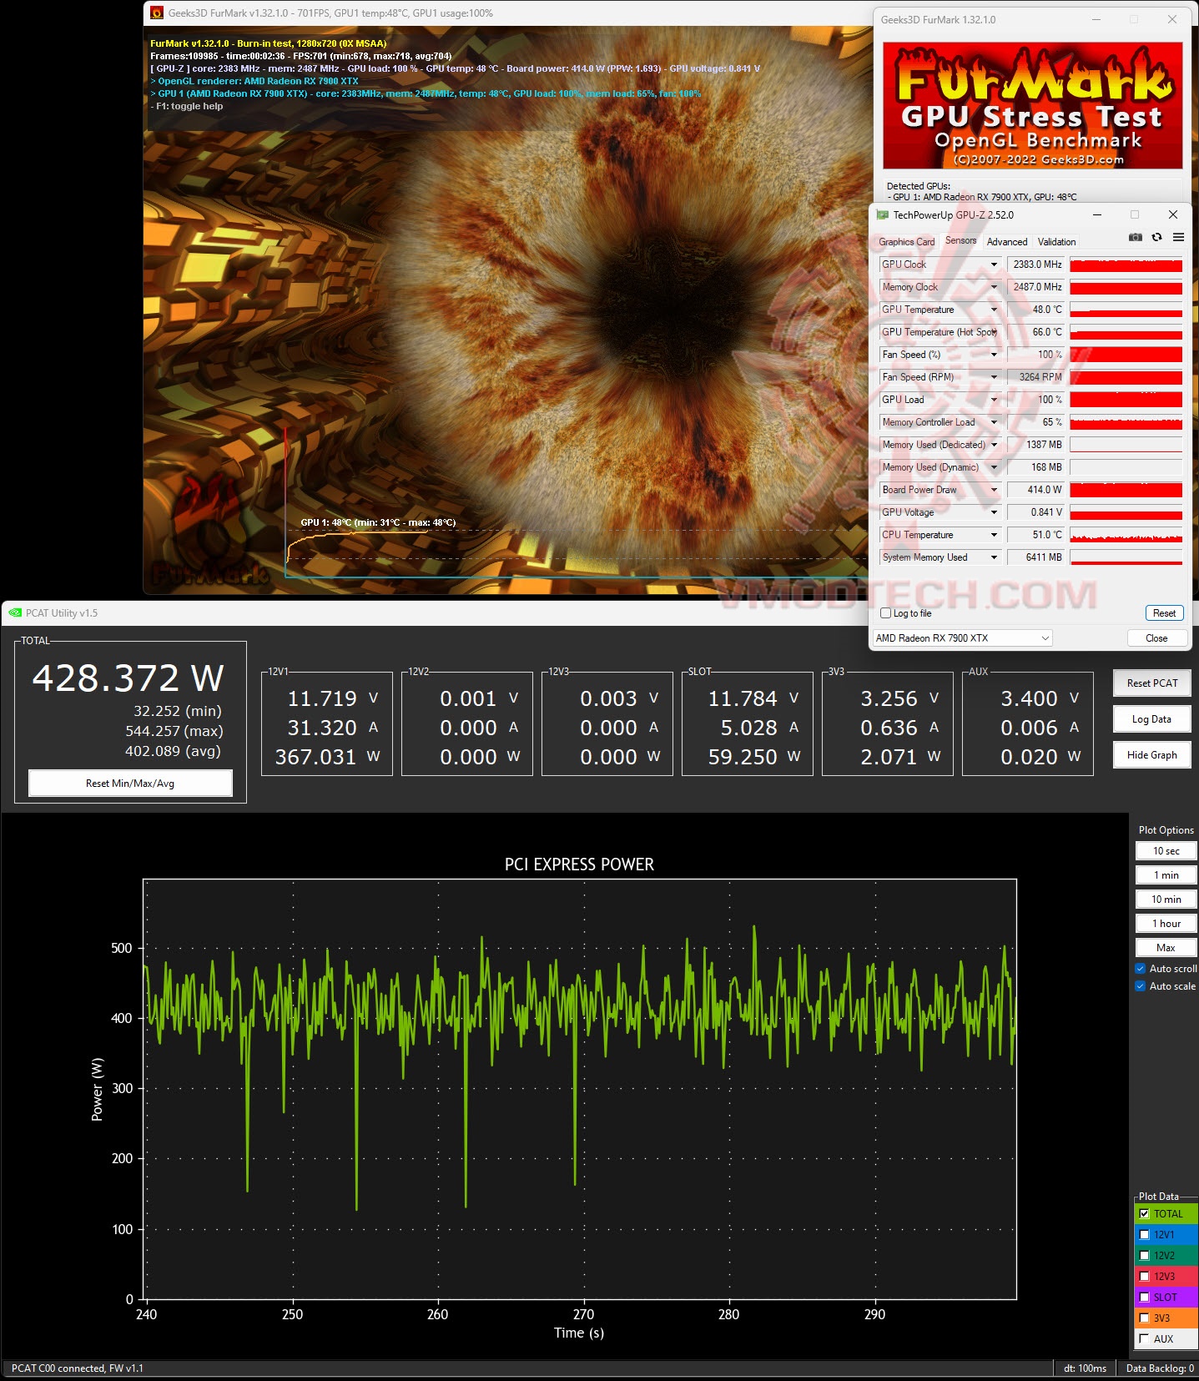The width and height of the screenshot is (1199, 1381).
Task: Set plot range to 10 sec
Action: click(x=1166, y=851)
